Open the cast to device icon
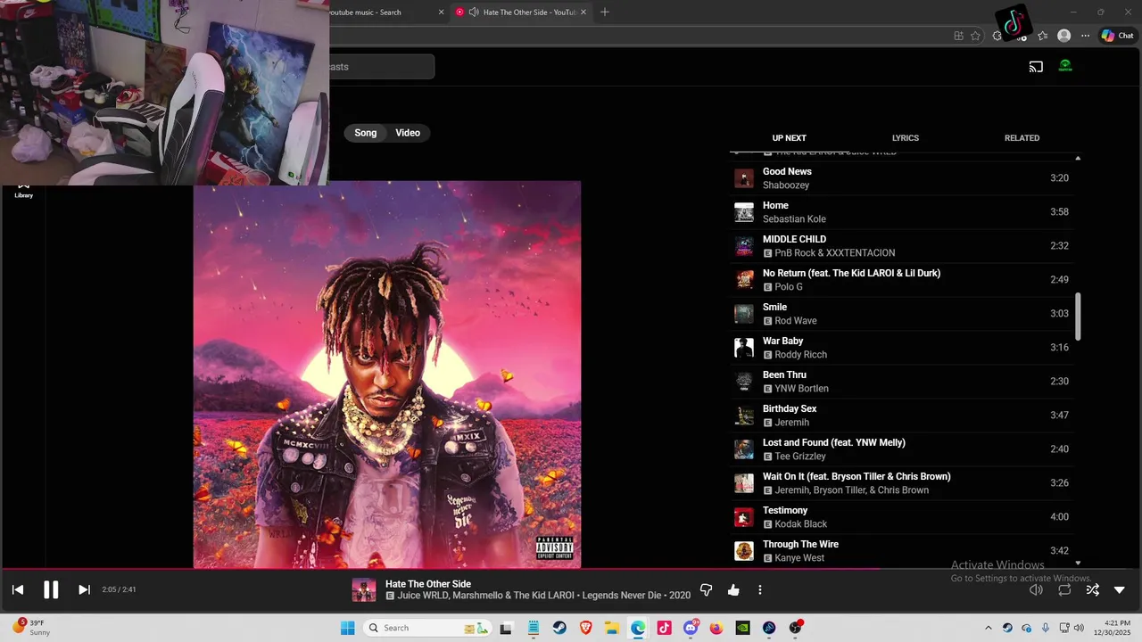Viewport: 1142px width, 642px height. 1036,67
